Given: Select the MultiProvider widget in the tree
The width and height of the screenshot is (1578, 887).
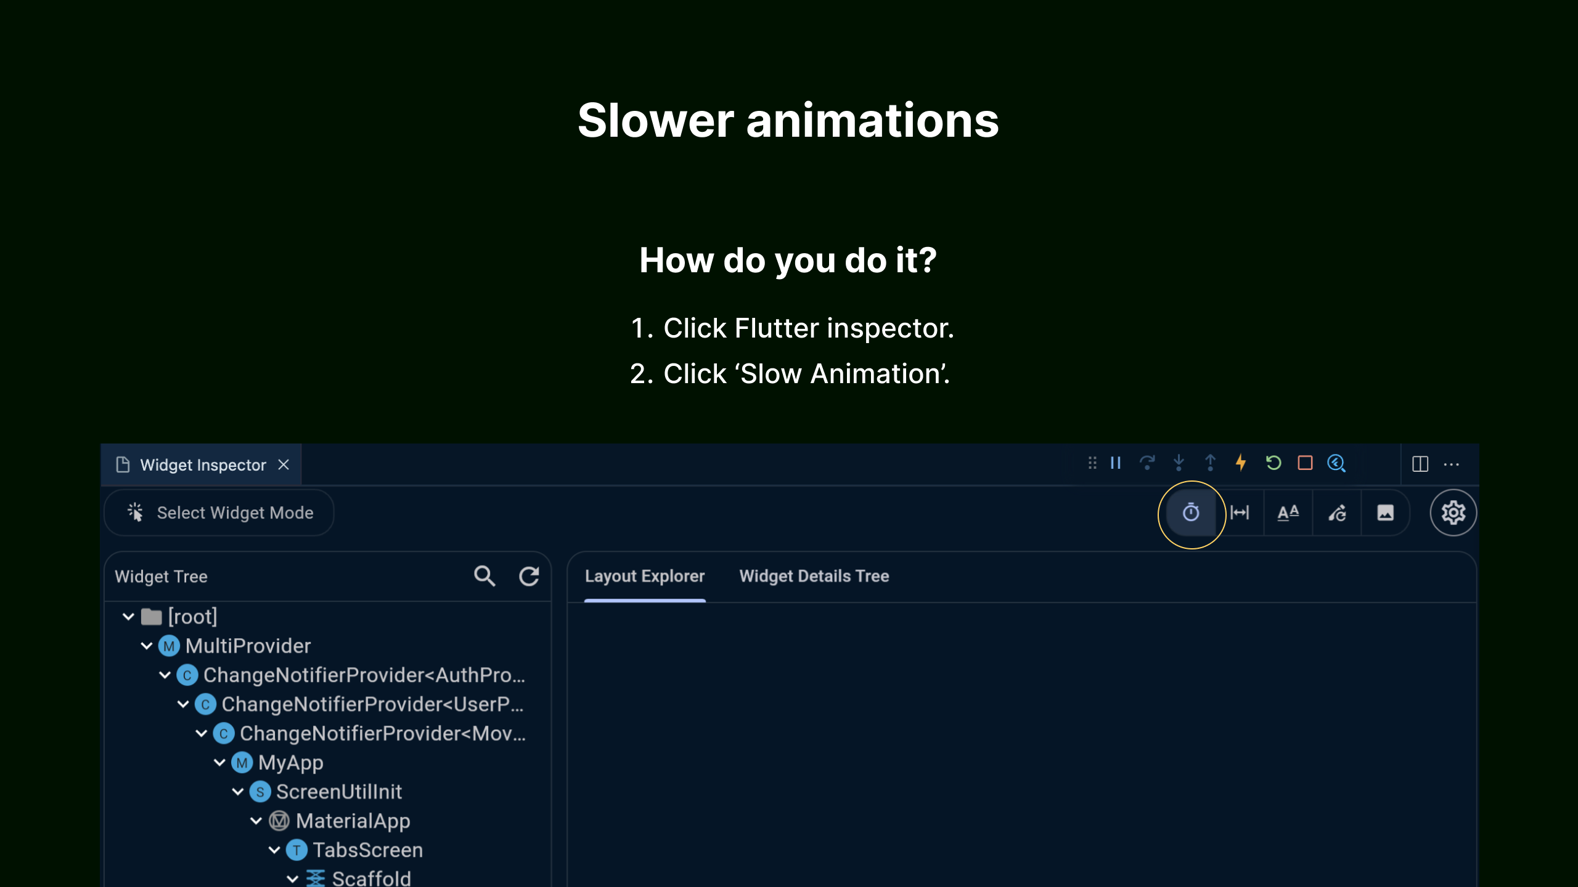Looking at the screenshot, I should tap(247, 646).
